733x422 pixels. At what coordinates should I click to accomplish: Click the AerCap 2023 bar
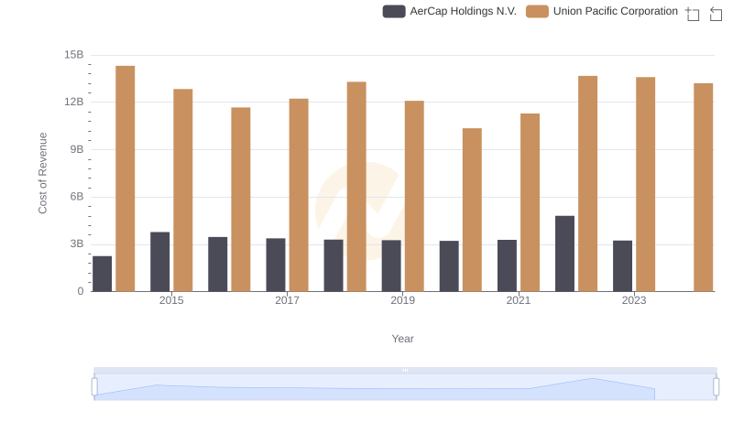(623, 266)
